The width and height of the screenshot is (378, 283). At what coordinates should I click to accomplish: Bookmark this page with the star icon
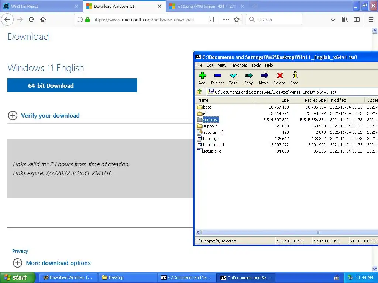237,20
